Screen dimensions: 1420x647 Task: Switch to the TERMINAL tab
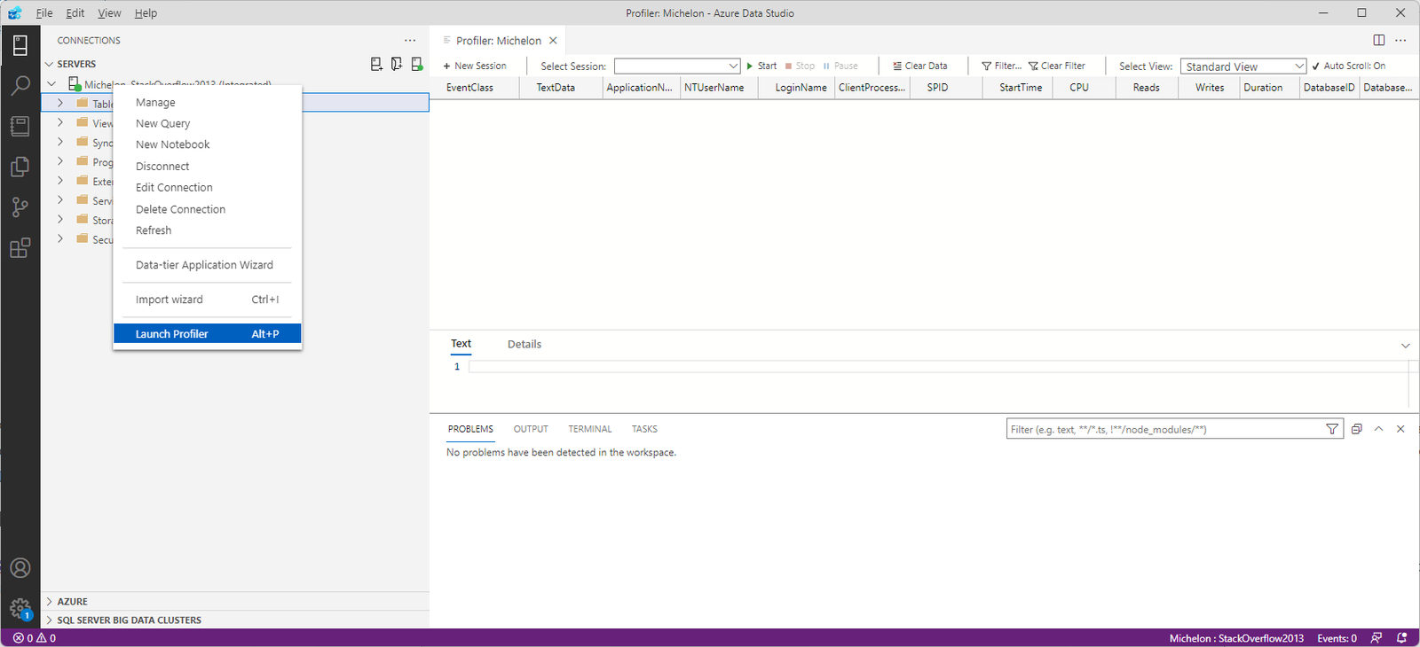[x=590, y=429]
